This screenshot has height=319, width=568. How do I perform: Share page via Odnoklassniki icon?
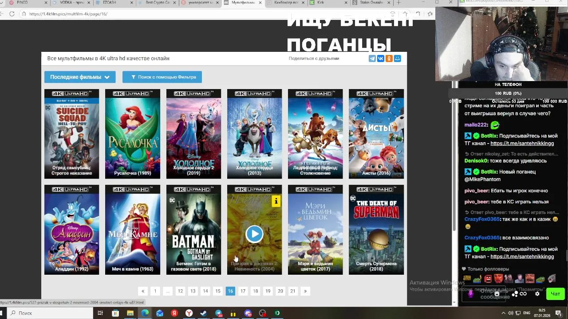389,58
